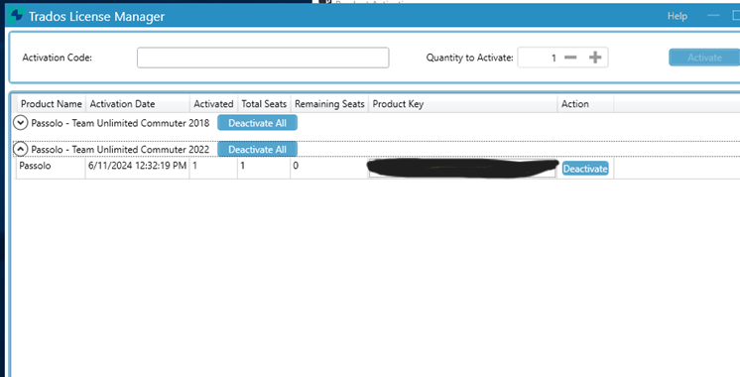740x377 pixels.
Task: Decrease Quantity to Activate with minus
Action: coord(570,58)
